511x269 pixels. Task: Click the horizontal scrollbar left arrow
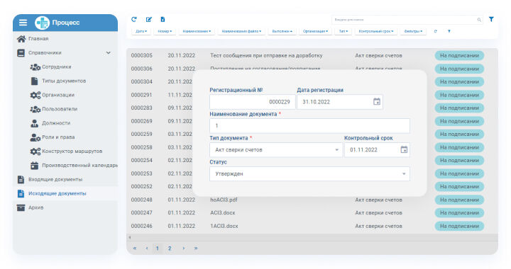(130, 237)
